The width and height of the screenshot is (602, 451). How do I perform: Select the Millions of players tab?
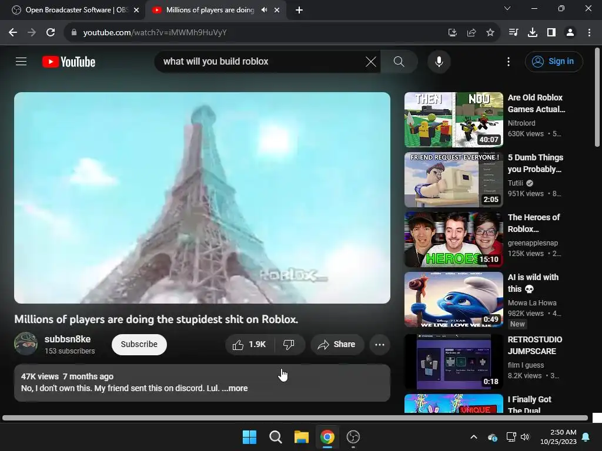(x=210, y=10)
